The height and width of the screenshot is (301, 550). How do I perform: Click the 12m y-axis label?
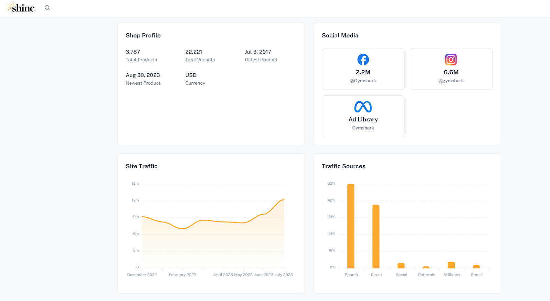tap(135, 200)
